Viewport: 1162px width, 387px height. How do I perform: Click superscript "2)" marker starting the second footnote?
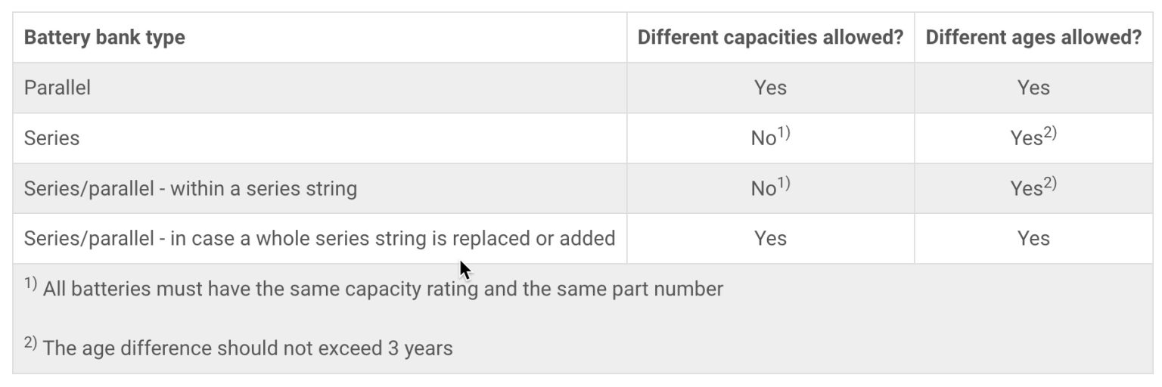pos(30,343)
